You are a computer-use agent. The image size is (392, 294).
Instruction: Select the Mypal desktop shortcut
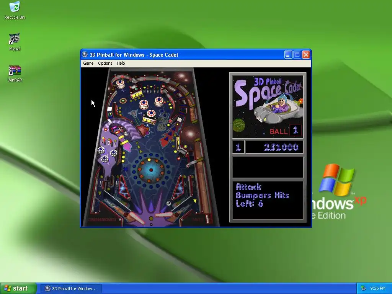click(x=15, y=42)
